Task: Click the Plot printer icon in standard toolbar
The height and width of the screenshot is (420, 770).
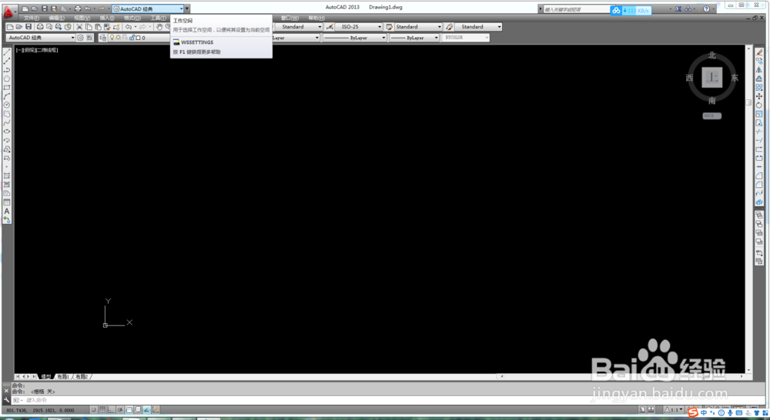Action: point(40,27)
